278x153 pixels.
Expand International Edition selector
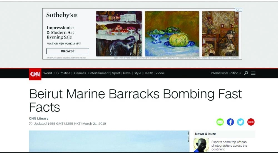point(226,73)
